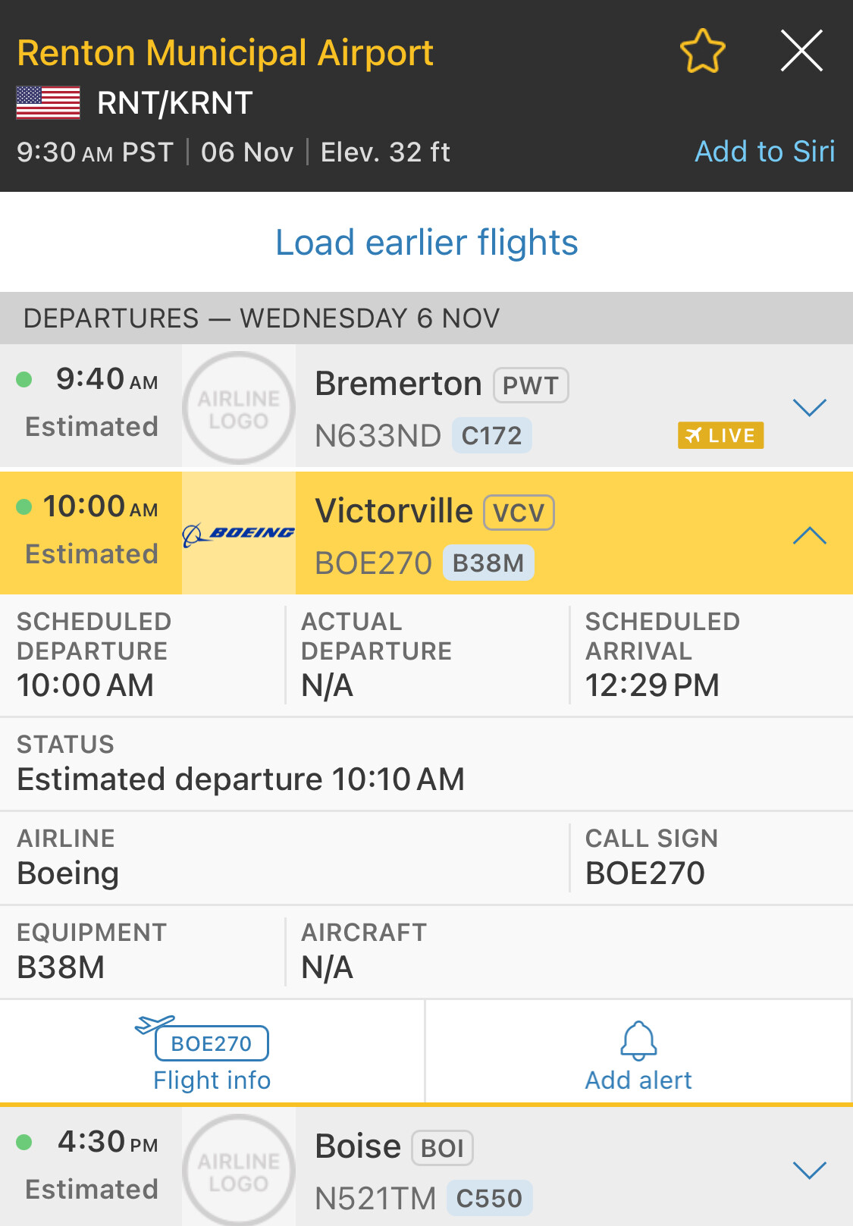Select the VCV airport code tag
This screenshot has height=1226, width=853.
click(519, 513)
